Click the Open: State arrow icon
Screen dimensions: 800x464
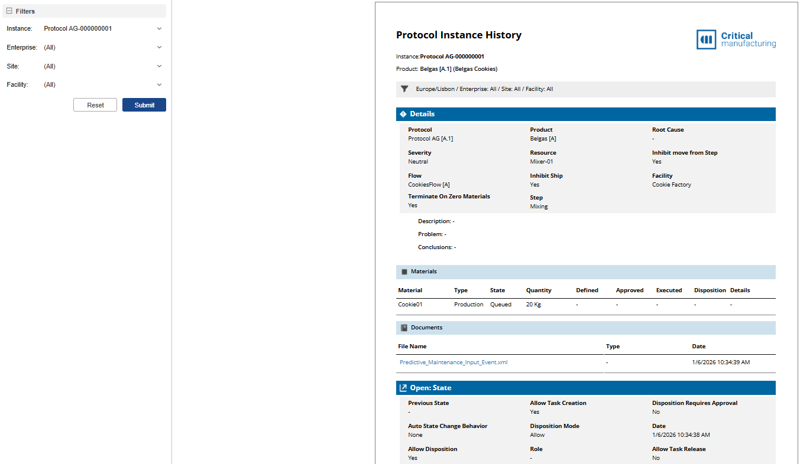(x=403, y=388)
